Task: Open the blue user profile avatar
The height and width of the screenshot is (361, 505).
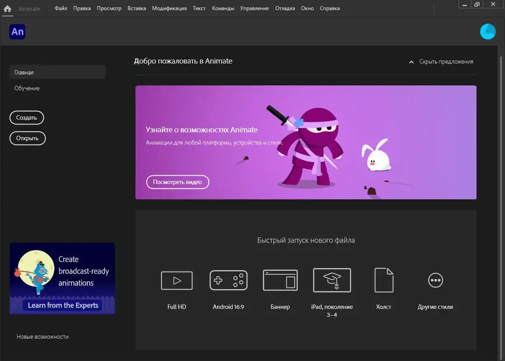Action: tap(488, 32)
